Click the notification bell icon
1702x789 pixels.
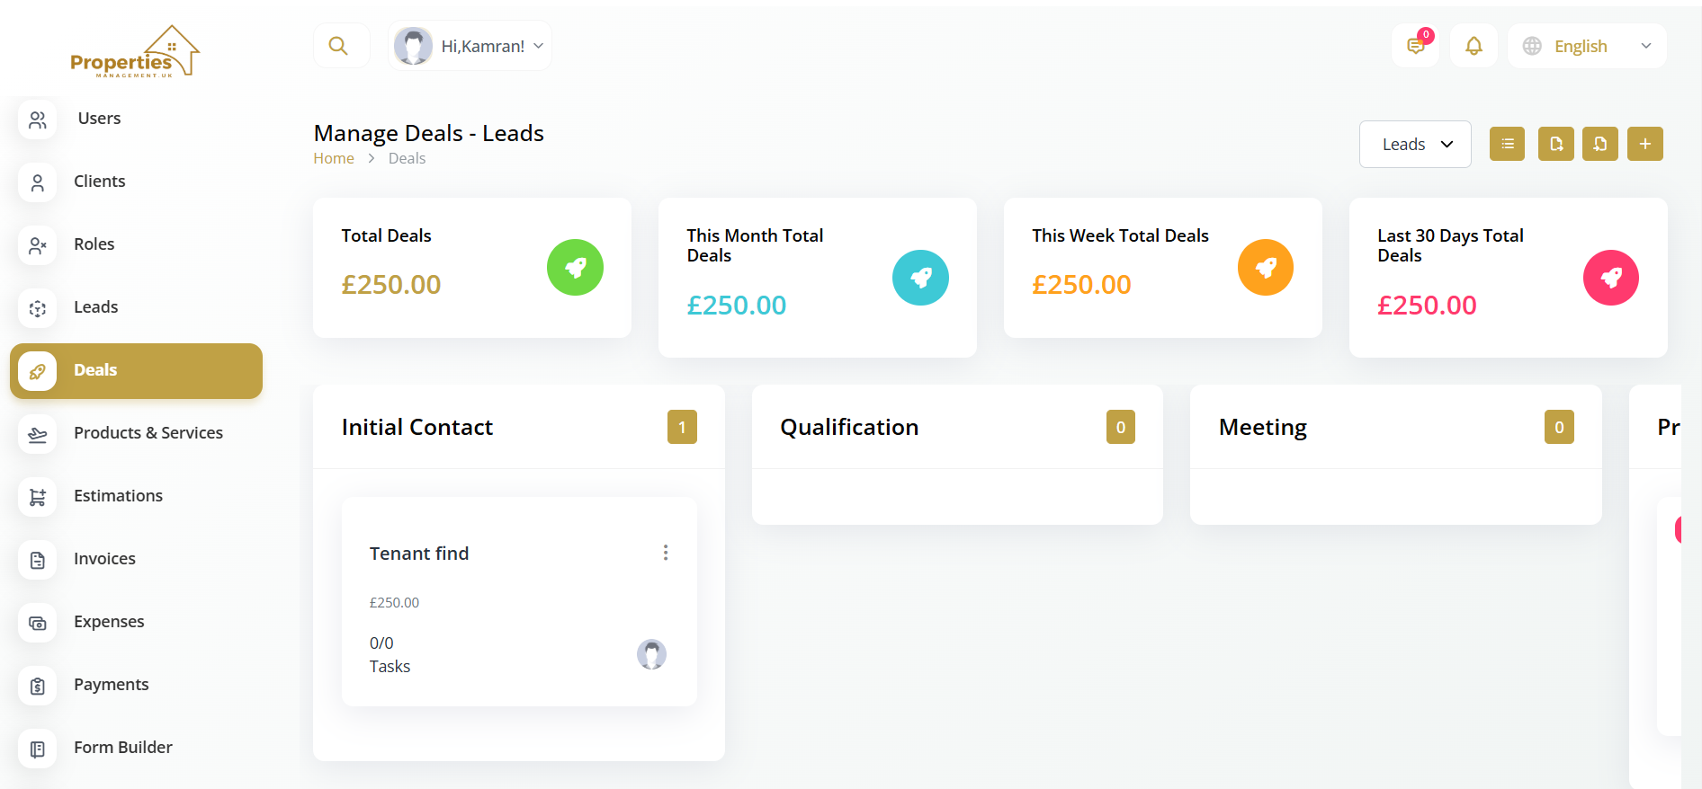coord(1474,46)
